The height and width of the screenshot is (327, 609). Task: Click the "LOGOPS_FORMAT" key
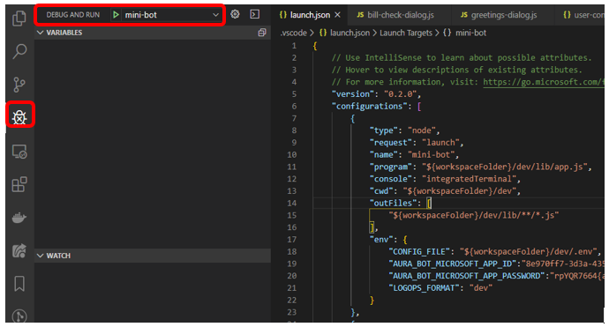[x=424, y=288]
